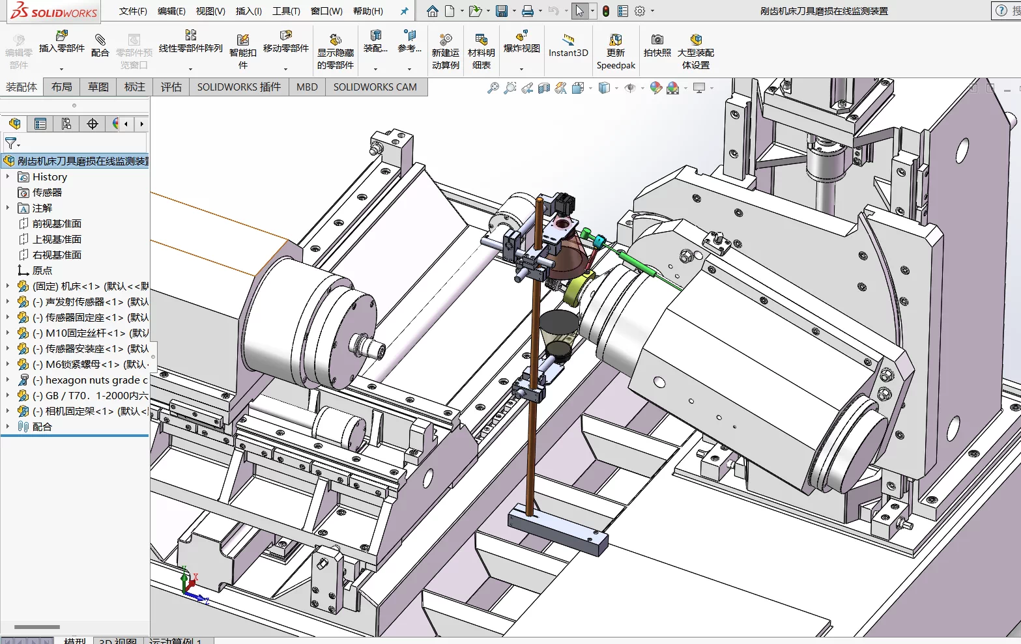The width and height of the screenshot is (1021, 644).
Task: Open the file properties list icon
Action: point(623,11)
